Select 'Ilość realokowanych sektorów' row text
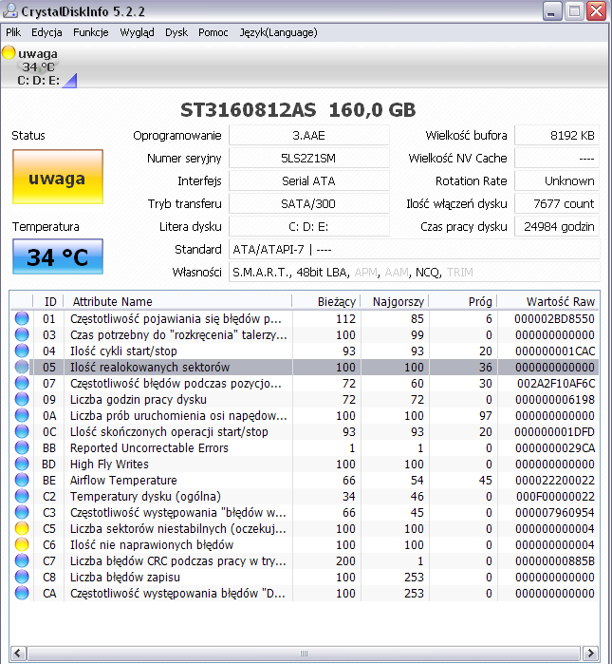Screen dimensions: 612x664 [x=150, y=368]
